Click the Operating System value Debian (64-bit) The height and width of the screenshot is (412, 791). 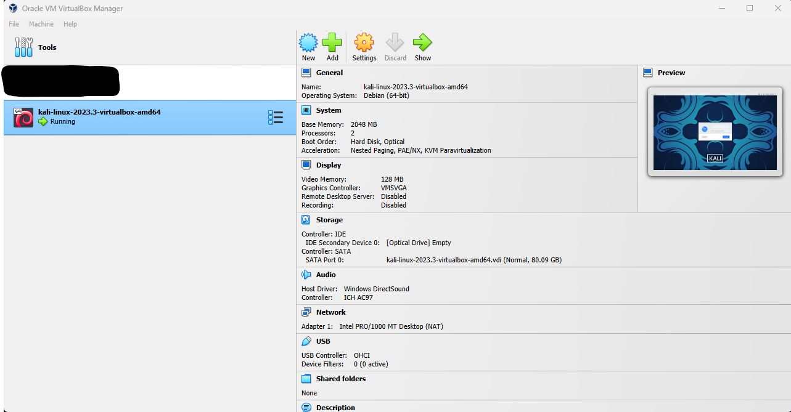tap(386, 95)
